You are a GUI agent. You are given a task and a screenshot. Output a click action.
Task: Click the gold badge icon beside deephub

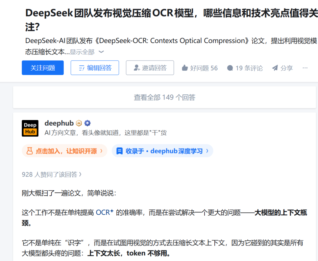pos(79,123)
